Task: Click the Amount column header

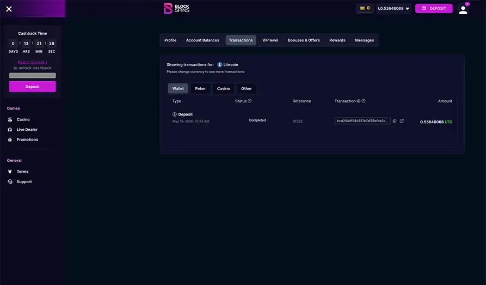Action: point(445,101)
